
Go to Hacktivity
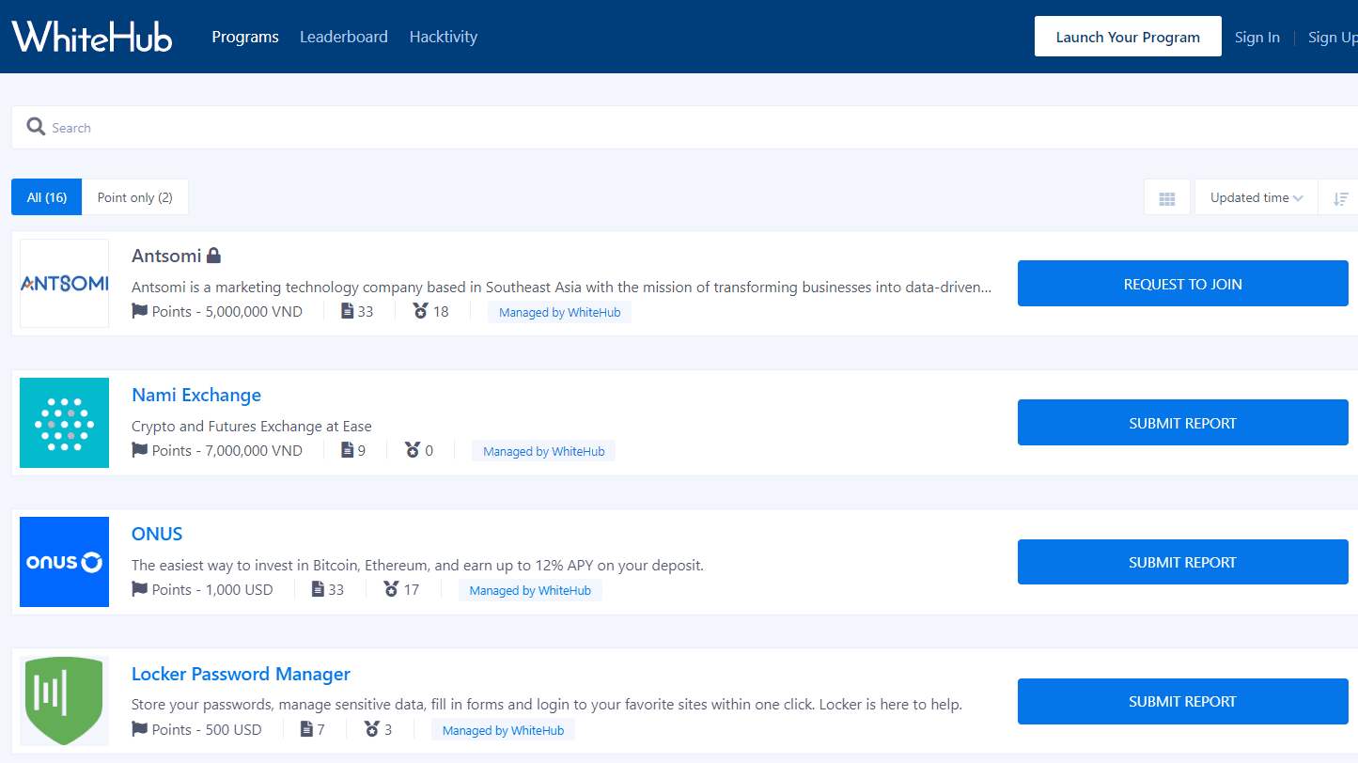coord(444,37)
